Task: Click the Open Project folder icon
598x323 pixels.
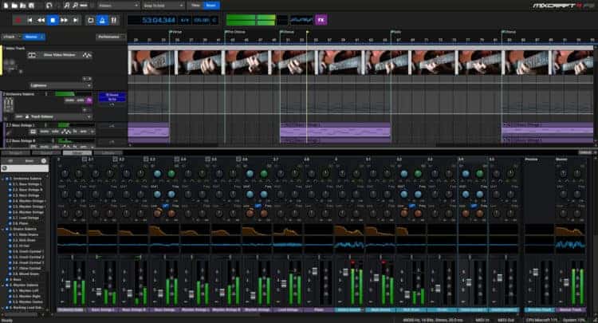Action: pyautogui.click(x=14, y=6)
